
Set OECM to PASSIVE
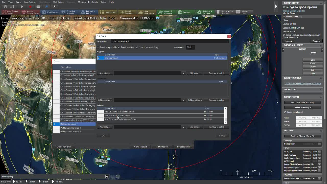(316, 125)
